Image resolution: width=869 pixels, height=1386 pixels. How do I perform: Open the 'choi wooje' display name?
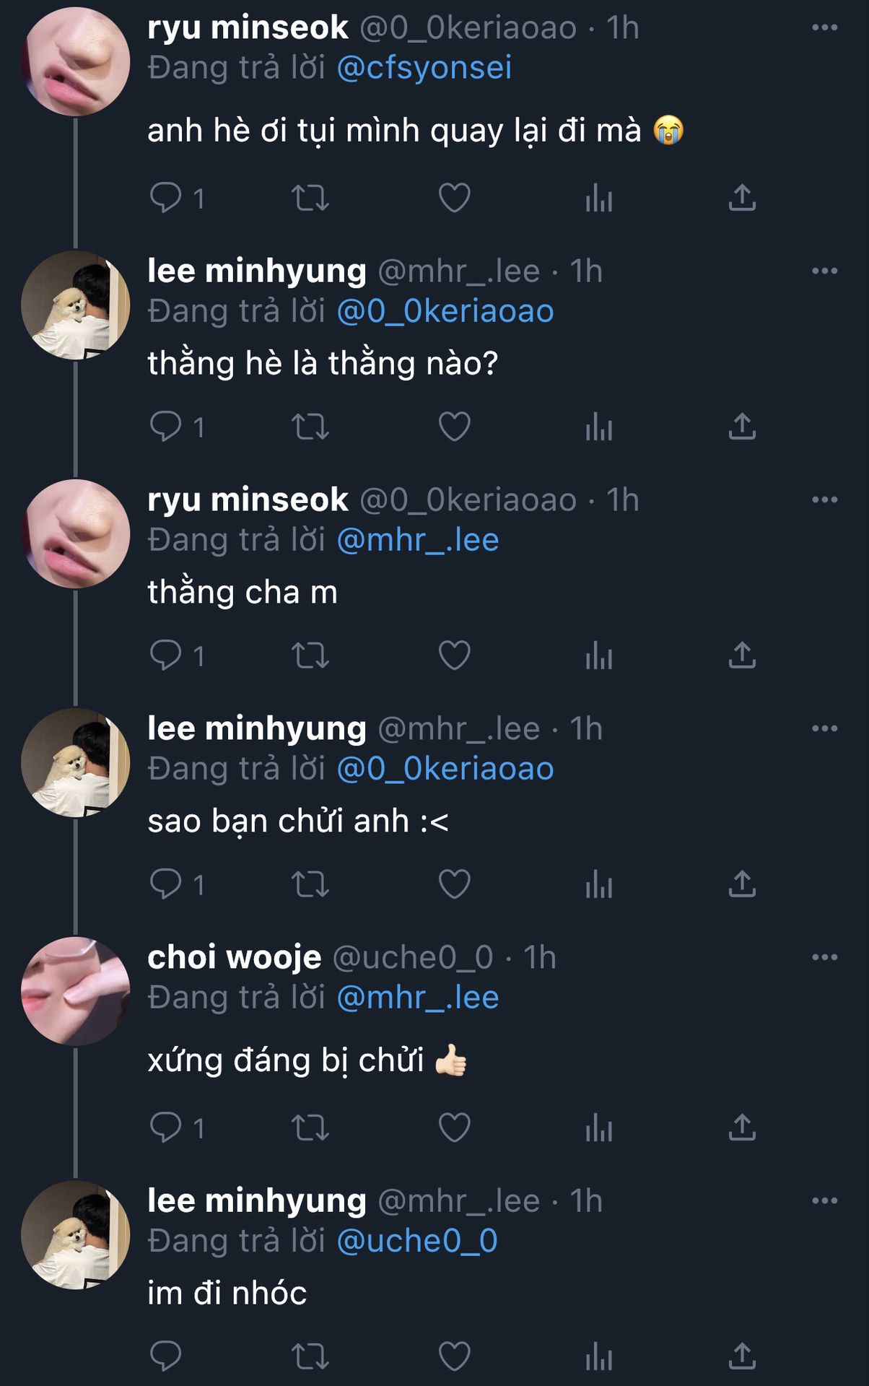coord(235,957)
